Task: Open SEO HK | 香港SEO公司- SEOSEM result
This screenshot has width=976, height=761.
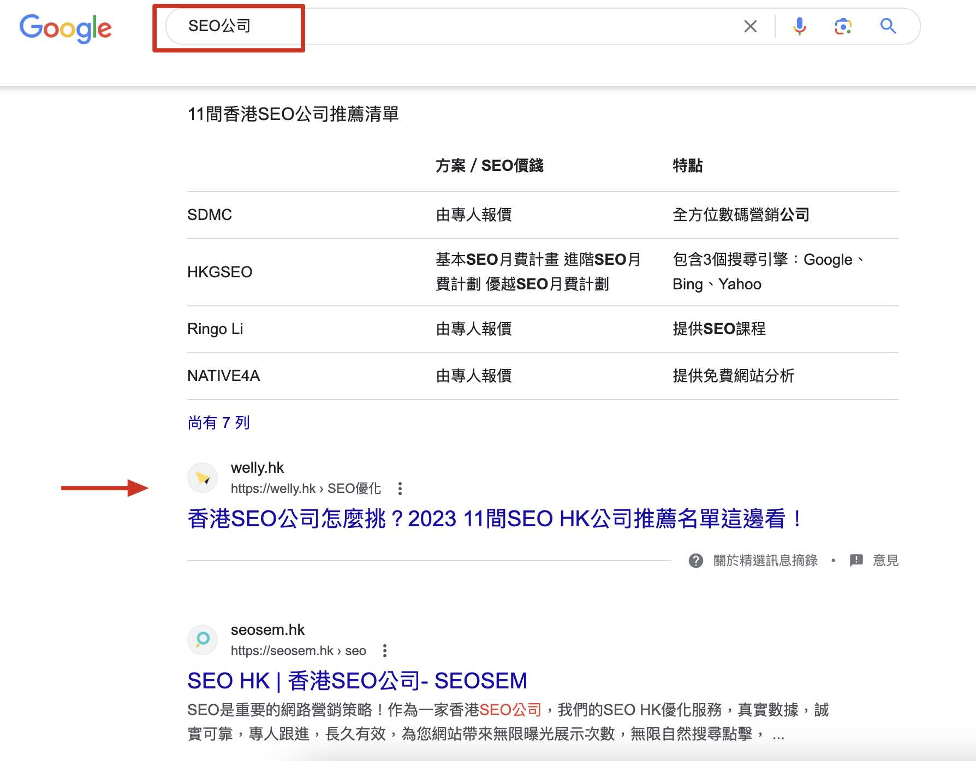Action: coord(358,681)
